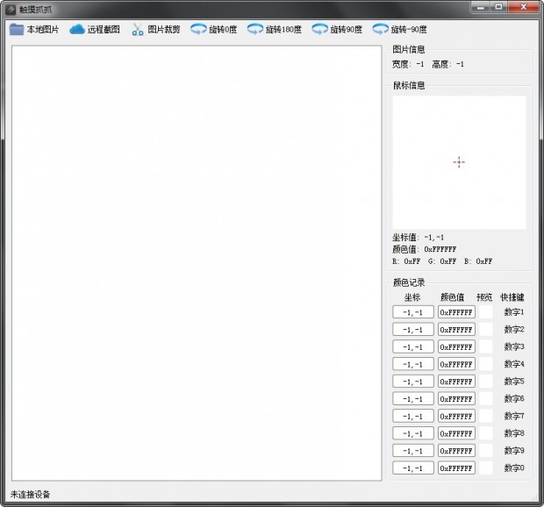Click the color value field for 数字0
The width and height of the screenshot is (544, 507).
click(456, 468)
